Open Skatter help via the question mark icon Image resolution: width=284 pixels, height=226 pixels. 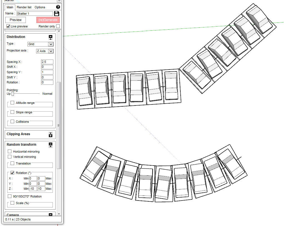[58, 7]
